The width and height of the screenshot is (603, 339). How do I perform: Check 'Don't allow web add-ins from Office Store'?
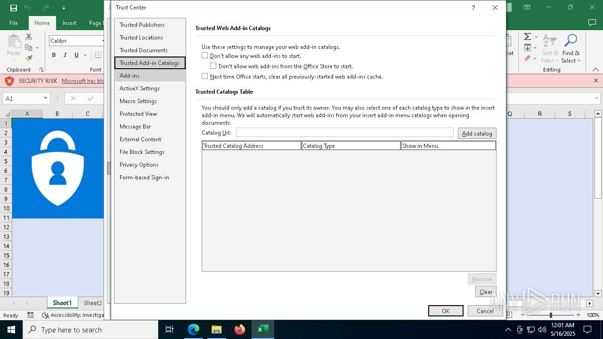(x=213, y=66)
